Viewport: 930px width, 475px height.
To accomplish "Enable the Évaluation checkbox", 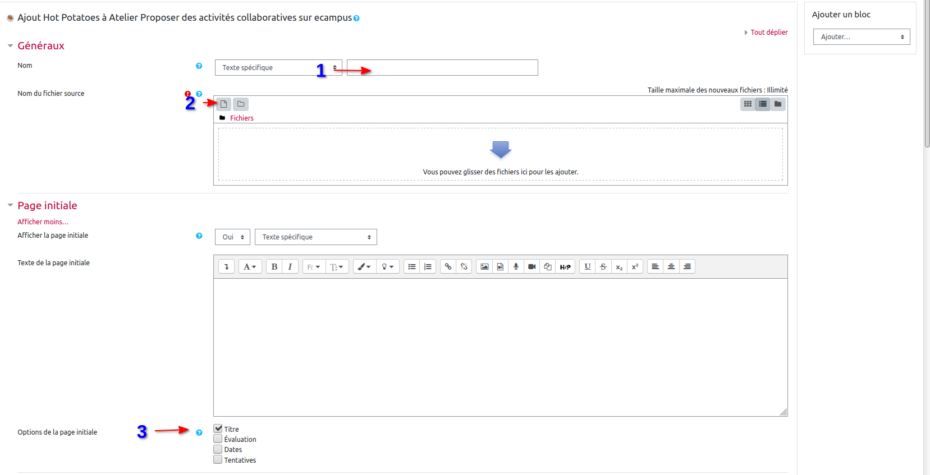I will point(218,439).
